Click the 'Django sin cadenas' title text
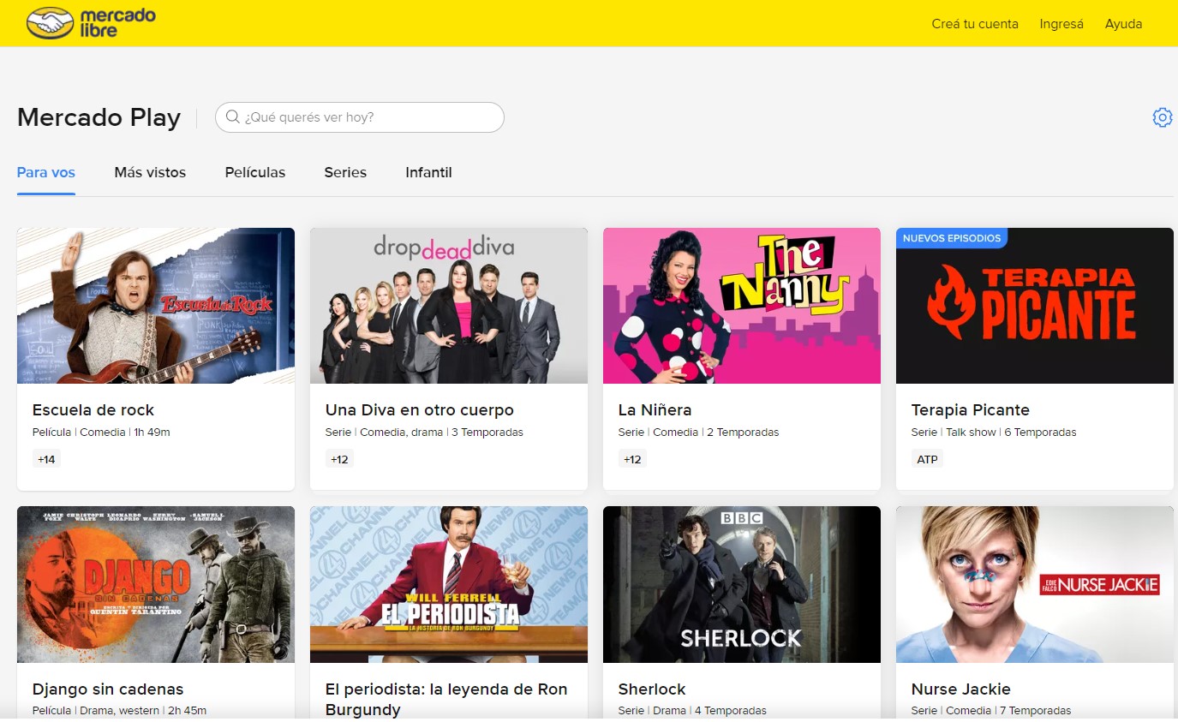The image size is (1178, 722). click(x=108, y=689)
